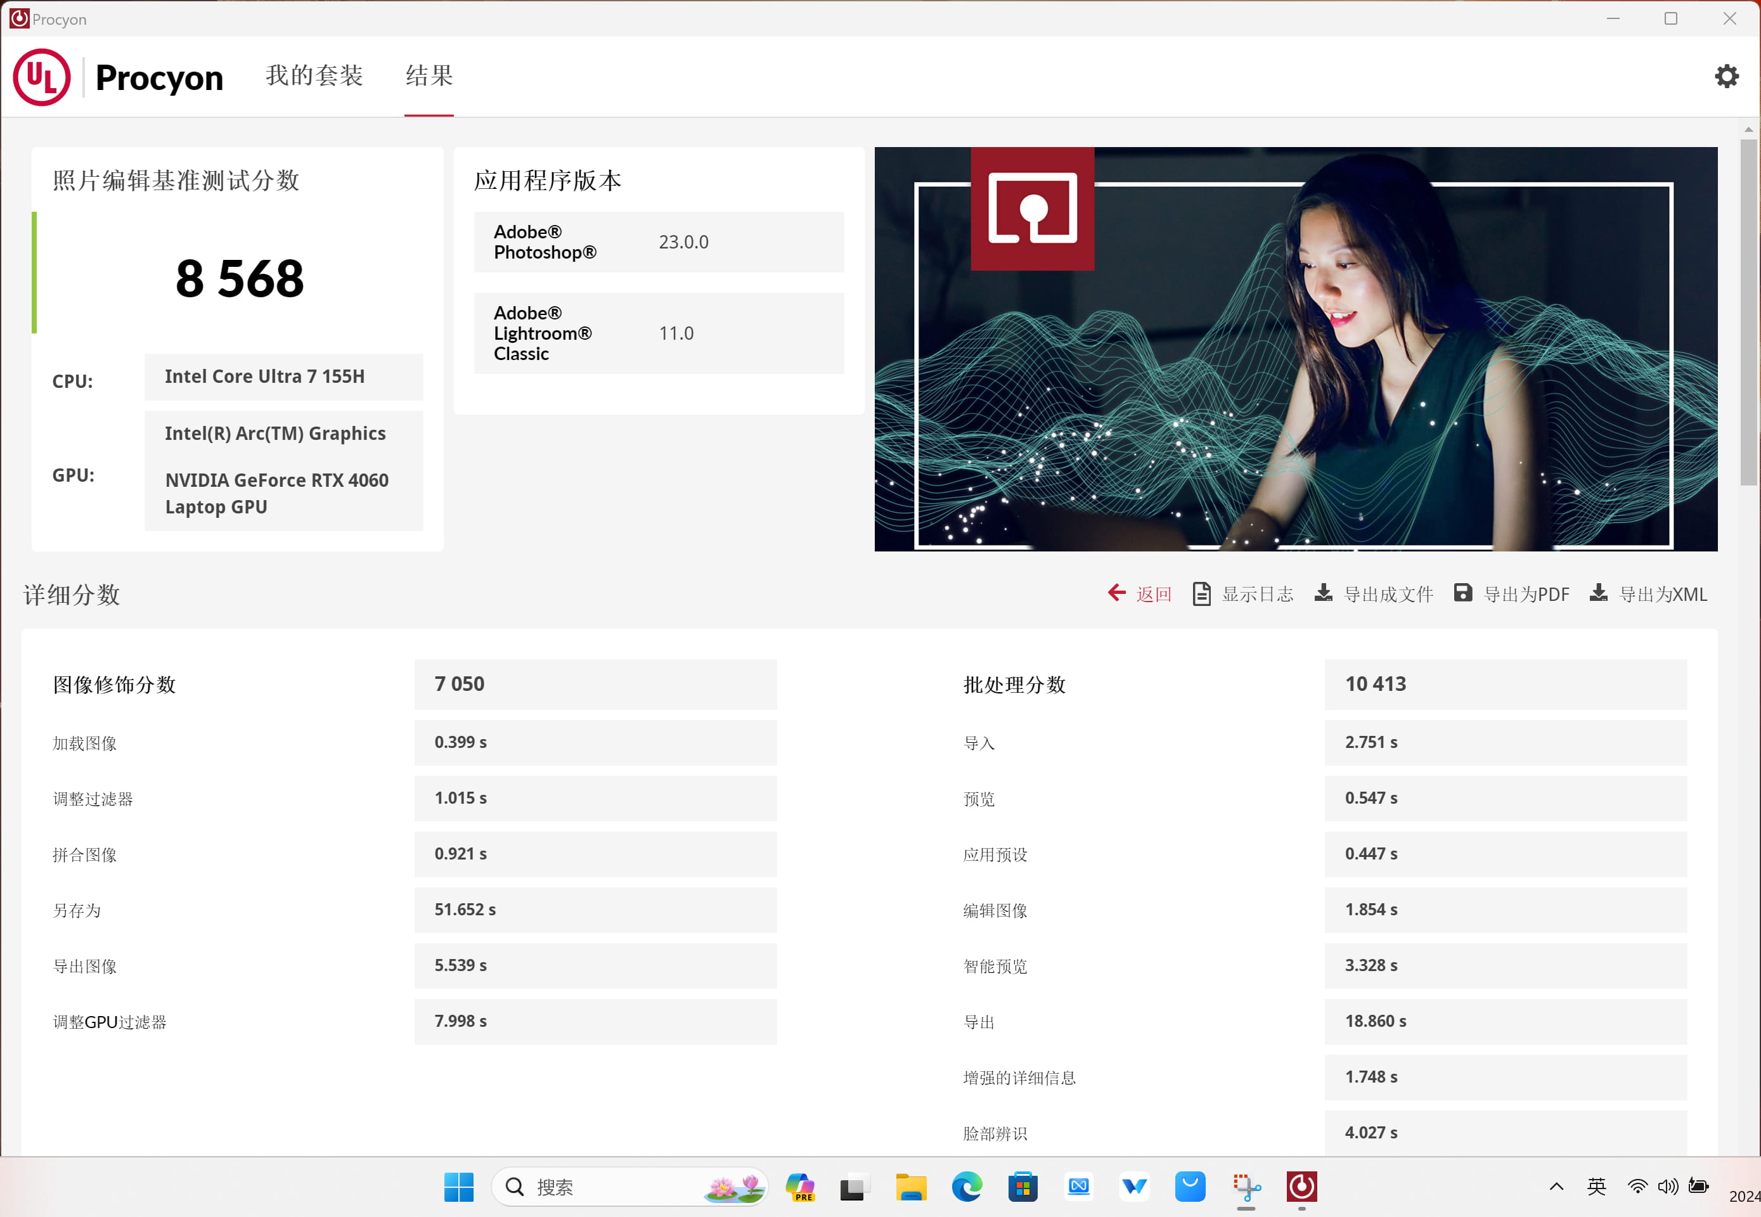
Task: Click the scrollbar up arrow
Action: (x=1748, y=129)
